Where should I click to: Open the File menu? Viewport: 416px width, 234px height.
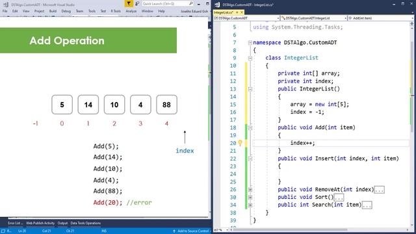coord(5,11)
